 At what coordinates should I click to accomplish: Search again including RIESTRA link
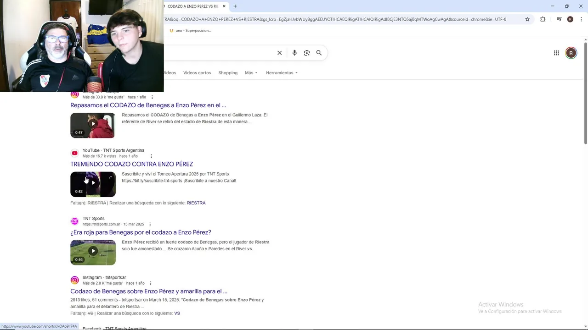pyautogui.click(x=196, y=203)
